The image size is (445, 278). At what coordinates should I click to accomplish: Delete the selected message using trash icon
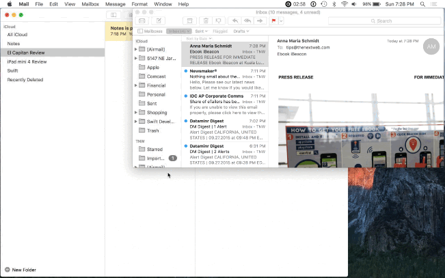click(205, 21)
